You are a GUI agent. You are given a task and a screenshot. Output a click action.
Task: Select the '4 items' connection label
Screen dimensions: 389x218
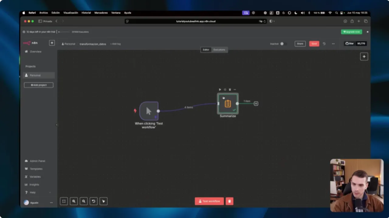(188, 107)
